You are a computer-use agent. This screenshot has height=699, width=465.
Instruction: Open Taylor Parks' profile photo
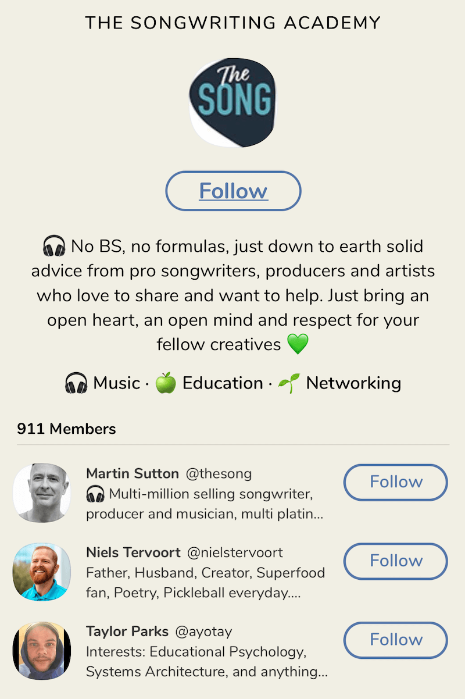point(42,651)
